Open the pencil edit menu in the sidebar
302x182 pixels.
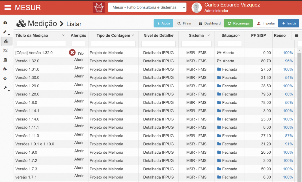coord(5,32)
